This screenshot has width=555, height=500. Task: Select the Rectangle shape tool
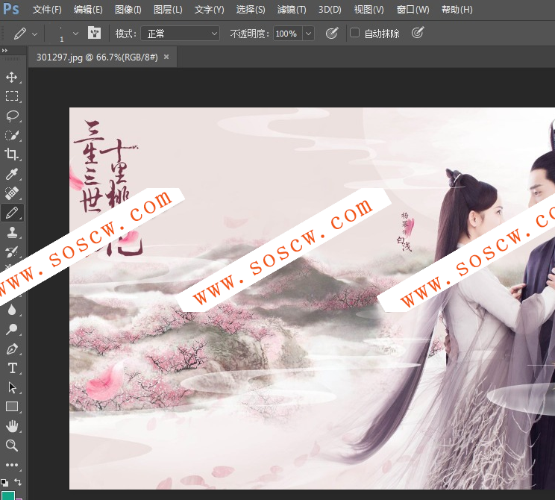click(x=12, y=407)
